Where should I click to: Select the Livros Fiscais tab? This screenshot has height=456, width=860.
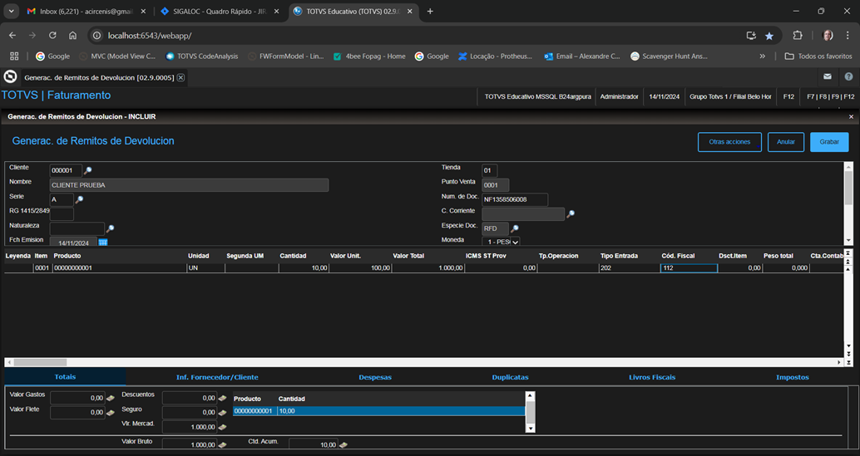(x=652, y=377)
